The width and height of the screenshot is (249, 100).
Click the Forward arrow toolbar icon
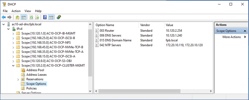click(9, 17)
